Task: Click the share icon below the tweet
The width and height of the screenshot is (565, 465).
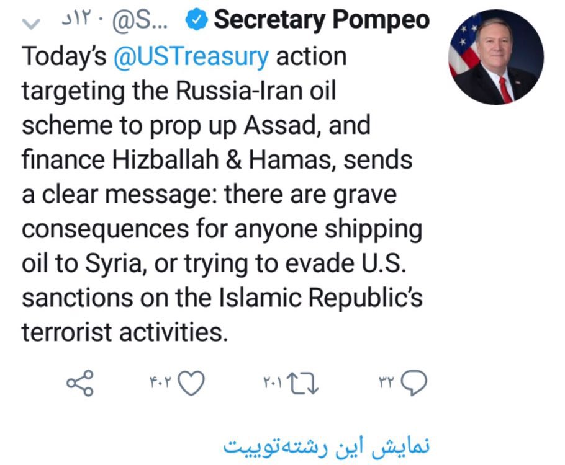Action: (x=80, y=383)
